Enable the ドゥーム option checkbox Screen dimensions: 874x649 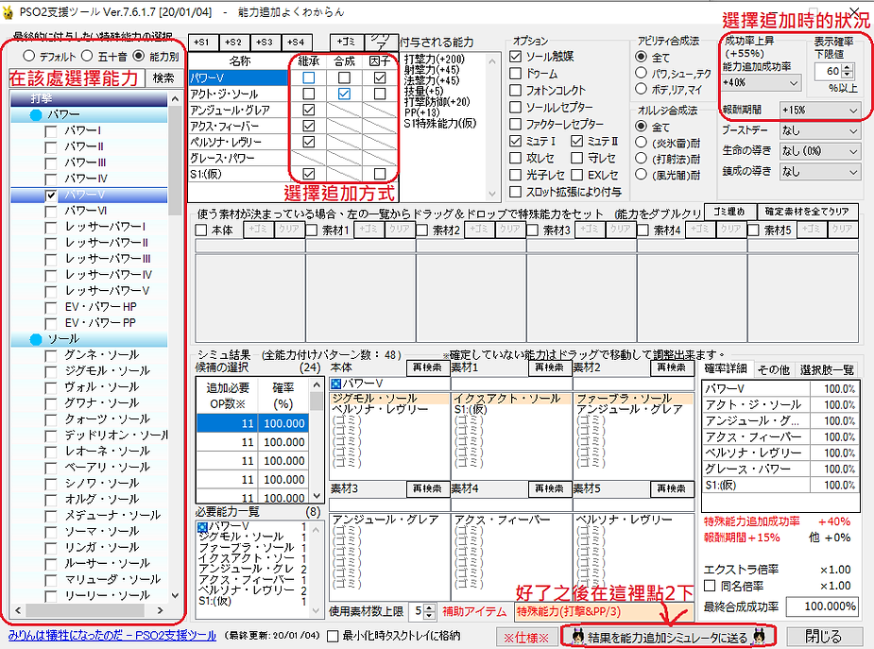pos(516,74)
